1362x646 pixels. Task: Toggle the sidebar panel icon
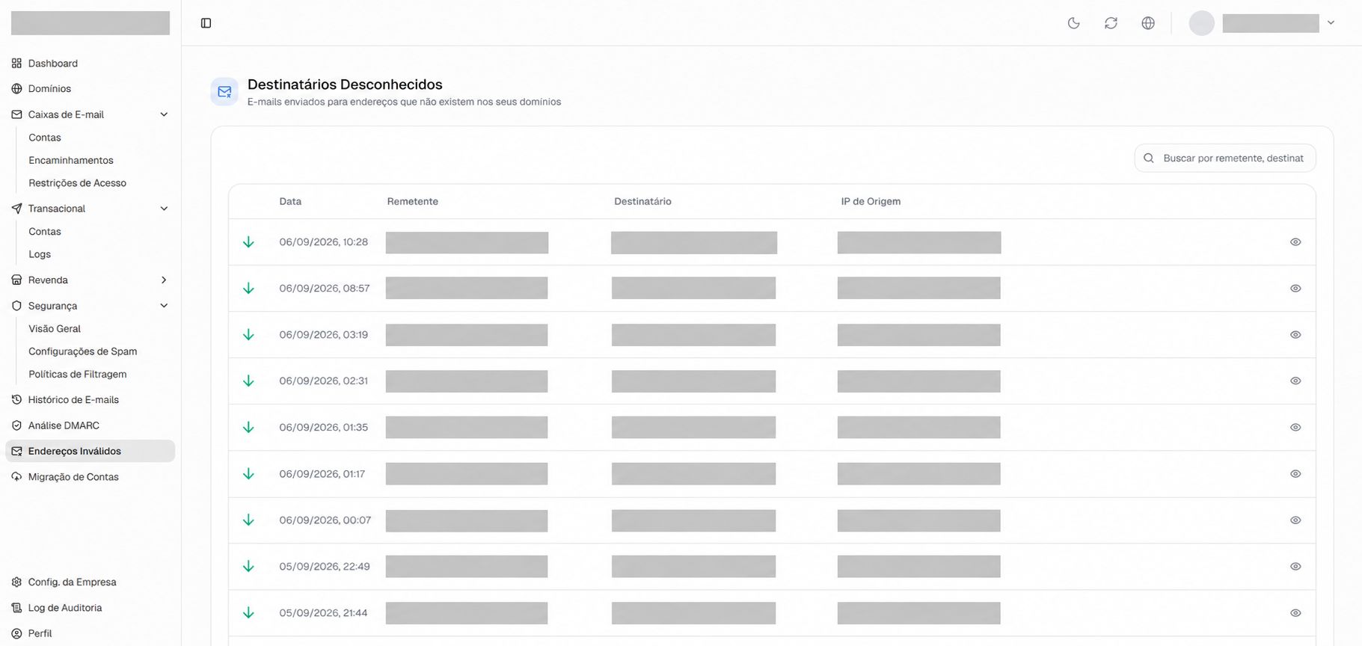(x=206, y=23)
